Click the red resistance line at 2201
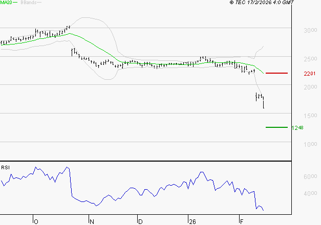The image size is (321, 225). point(276,73)
